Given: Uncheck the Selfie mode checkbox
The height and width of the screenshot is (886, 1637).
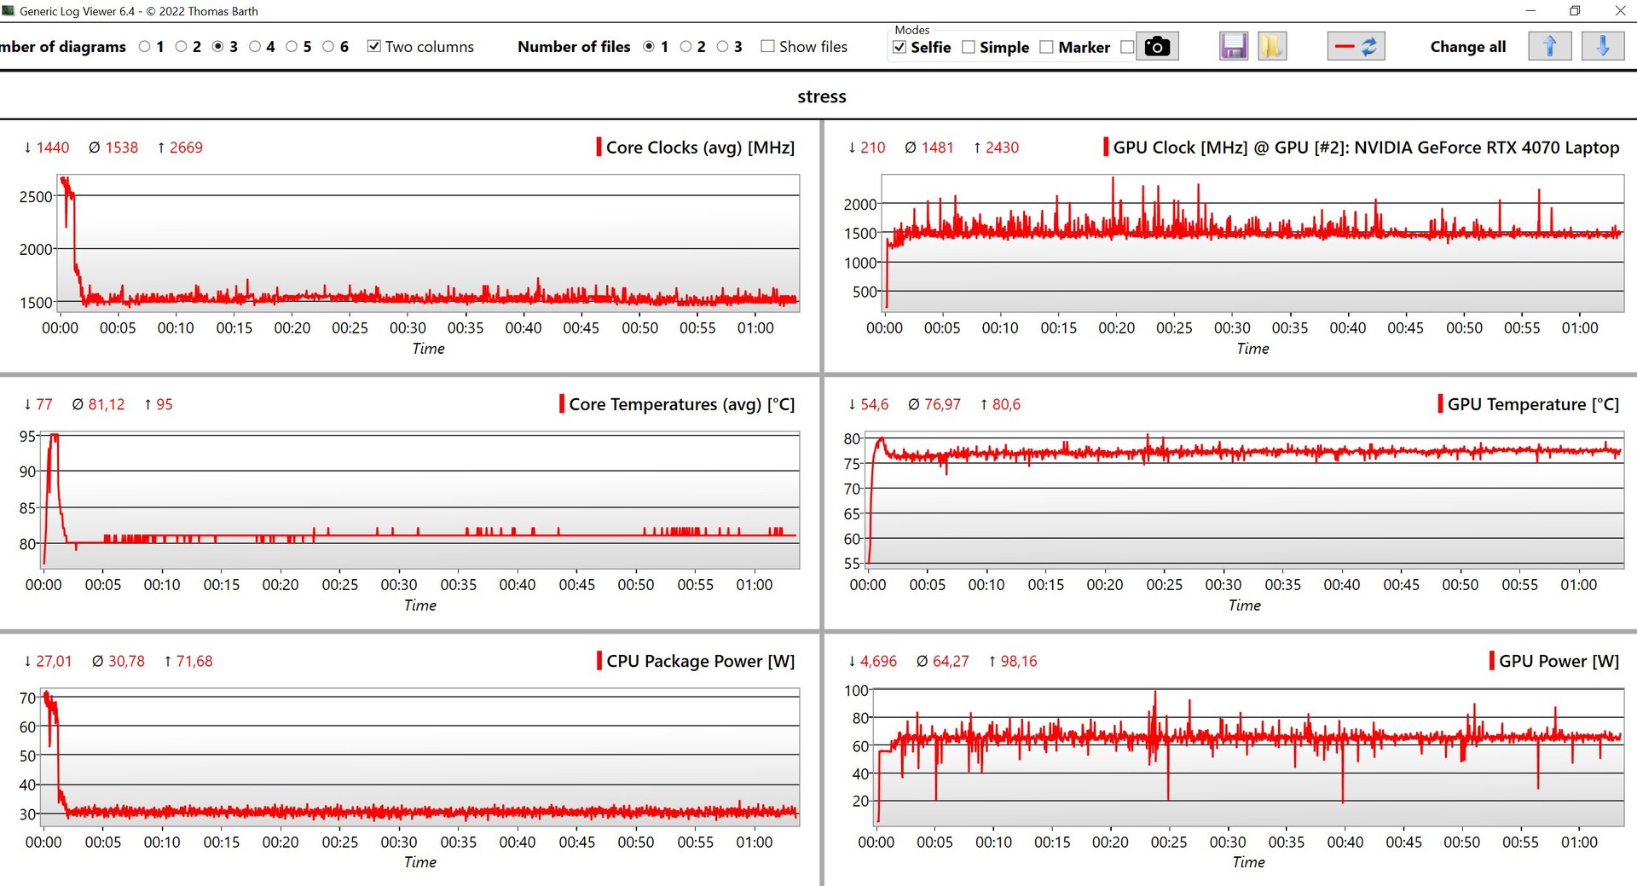Looking at the screenshot, I should 899,48.
